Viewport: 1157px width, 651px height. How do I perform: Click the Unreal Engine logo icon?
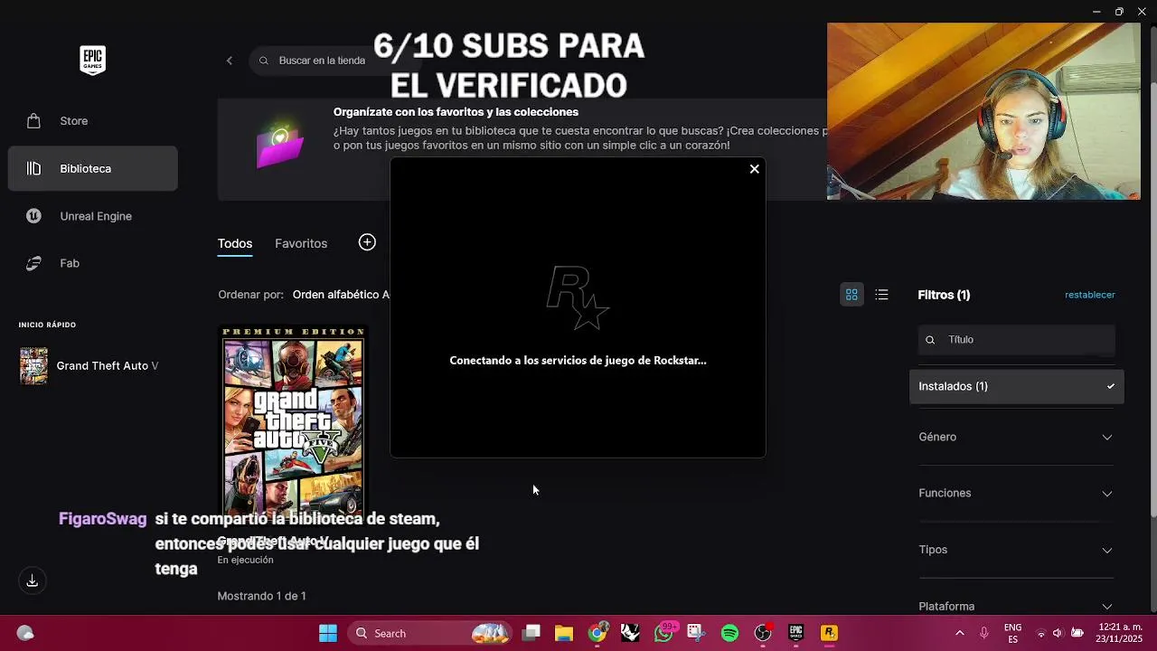pos(33,216)
